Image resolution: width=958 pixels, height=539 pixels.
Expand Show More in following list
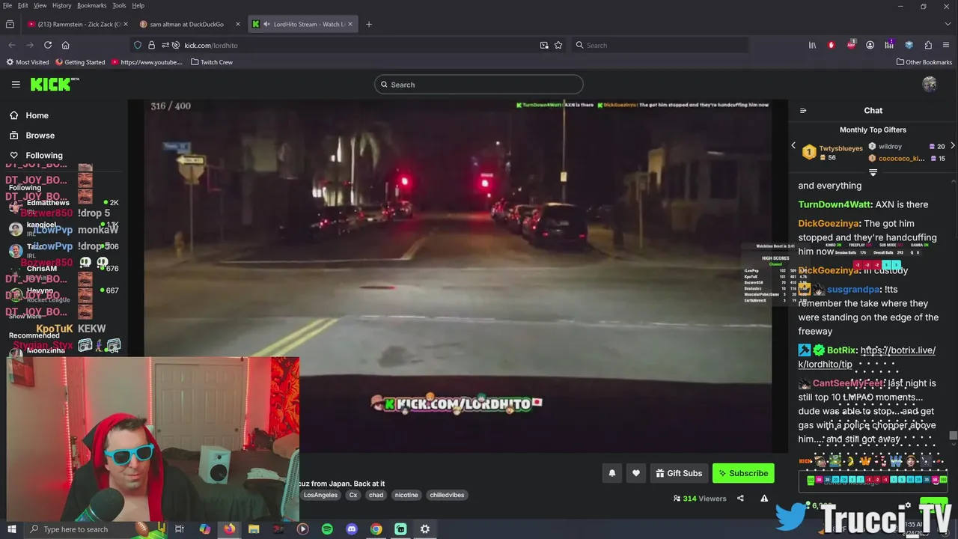coord(25,316)
